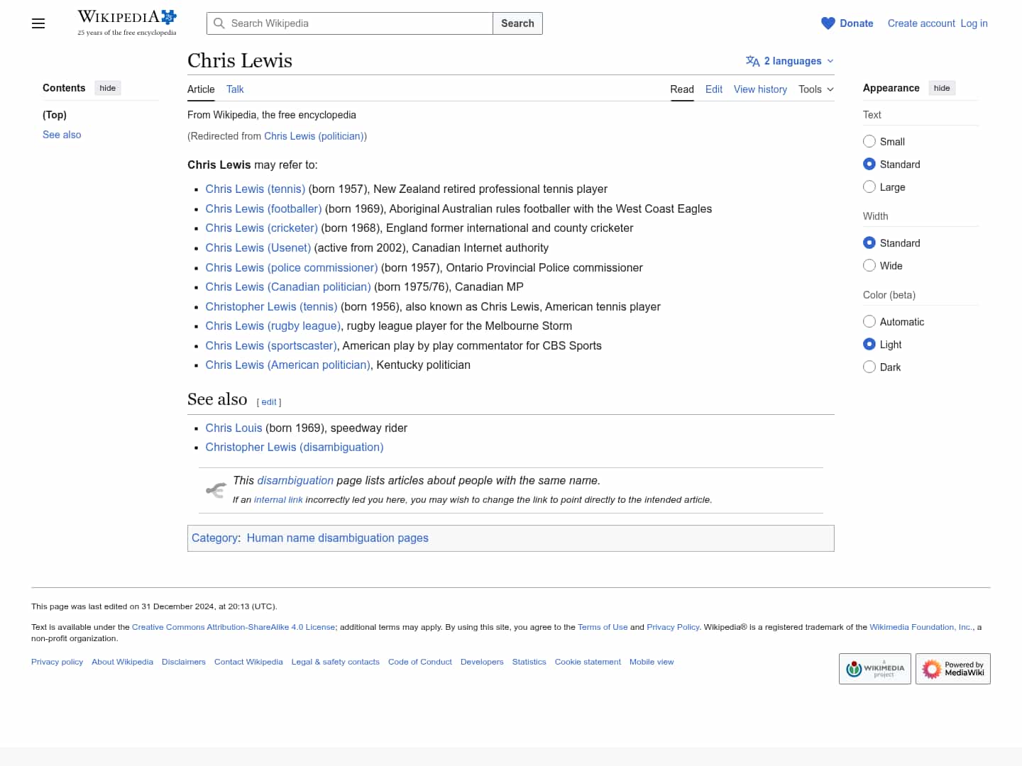Image resolution: width=1022 pixels, height=766 pixels.
Task: Click the Wikipedia logo
Action: [126, 23]
